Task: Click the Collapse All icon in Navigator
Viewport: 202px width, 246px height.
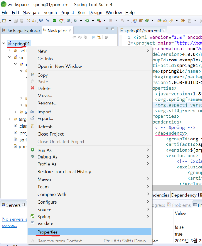Action: tap(94, 37)
